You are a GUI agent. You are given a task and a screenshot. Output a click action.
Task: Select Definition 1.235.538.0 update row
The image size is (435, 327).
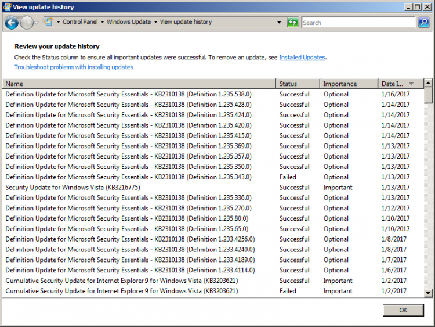tap(213, 94)
